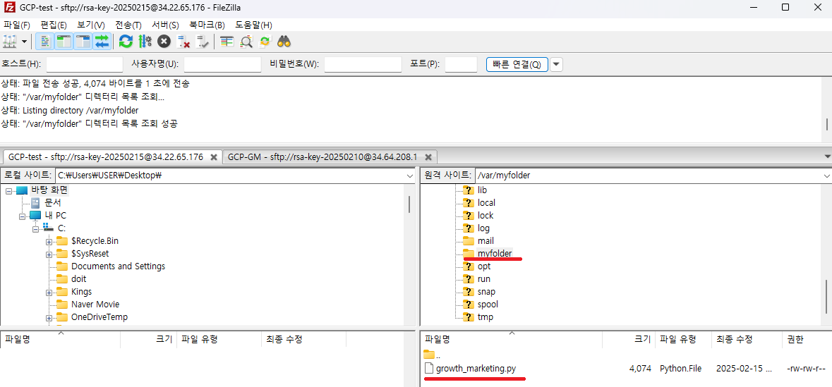Sort local files by 크기 column
The width and height of the screenshot is (832, 387).
(149, 339)
